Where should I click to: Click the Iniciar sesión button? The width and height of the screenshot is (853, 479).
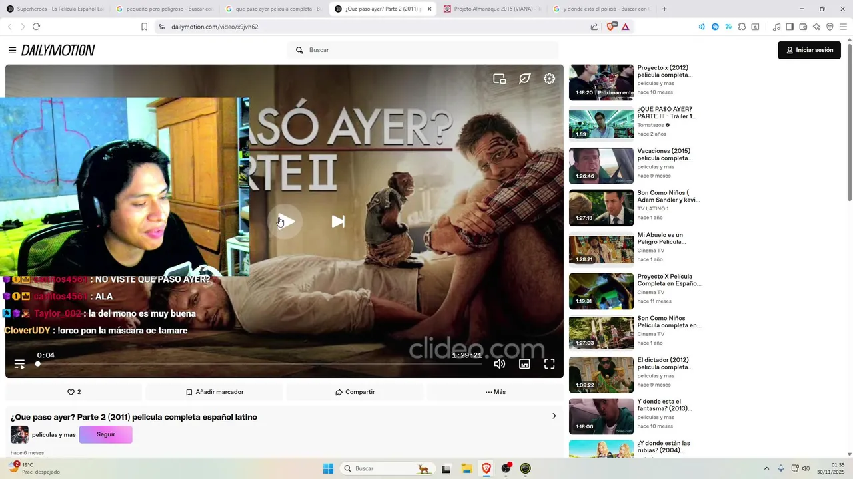[809, 50]
